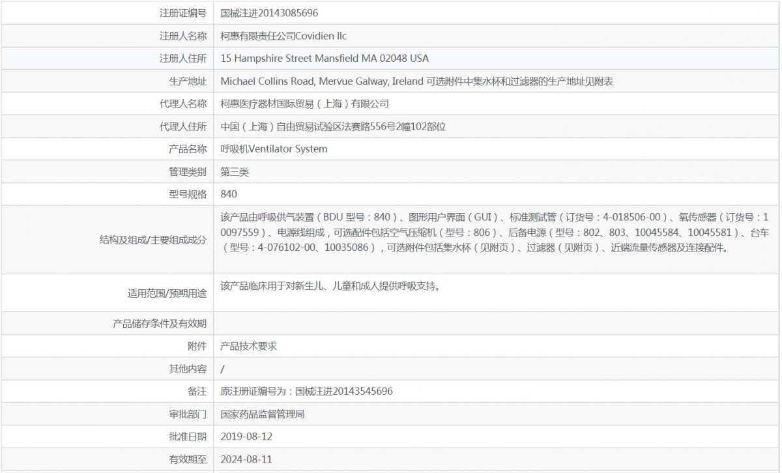Viewport: 782px width, 473px height.
Task: Select address 15 Hampshire Street Mansfield MA
Action: [x=325, y=58]
